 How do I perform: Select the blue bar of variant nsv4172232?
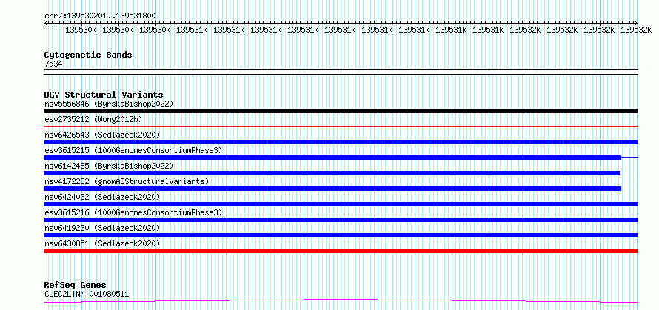tap(332, 189)
